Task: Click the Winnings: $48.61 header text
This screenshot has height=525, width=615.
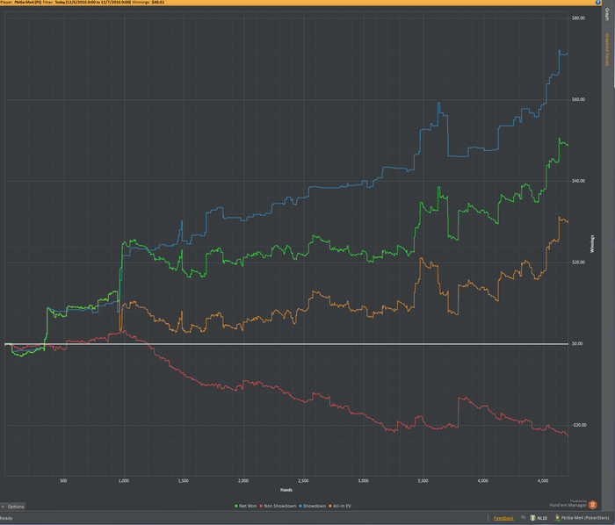Action: pyautogui.click(x=148, y=3)
